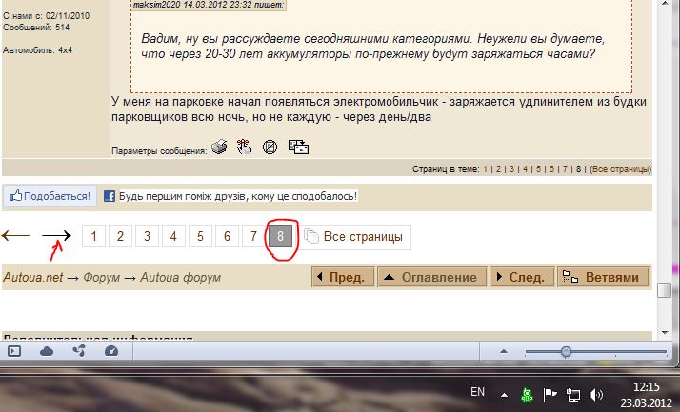The width and height of the screenshot is (680, 412).
Task: Click the panel toggle icon in bottom bar
Action: tap(14, 351)
